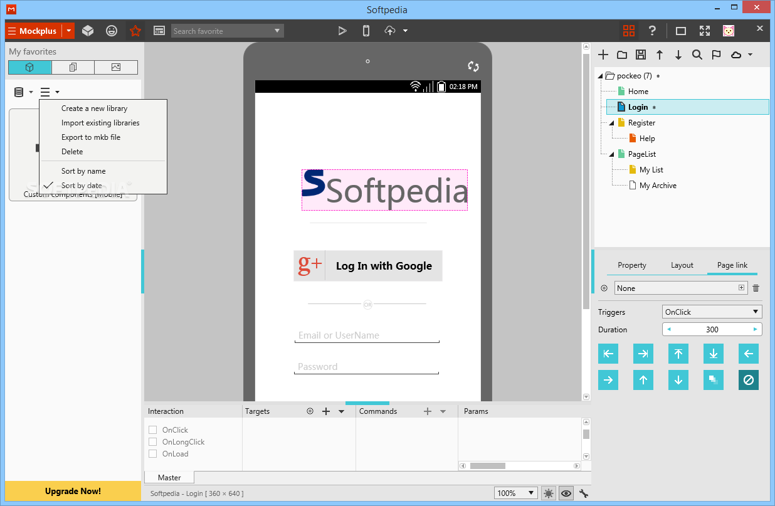The height and width of the screenshot is (506, 775).
Task: Click the cloud publish icon
Action: pyautogui.click(x=390, y=31)
